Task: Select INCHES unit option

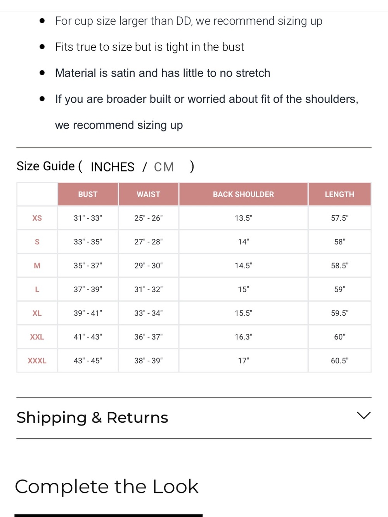Action: click(113, 167)
